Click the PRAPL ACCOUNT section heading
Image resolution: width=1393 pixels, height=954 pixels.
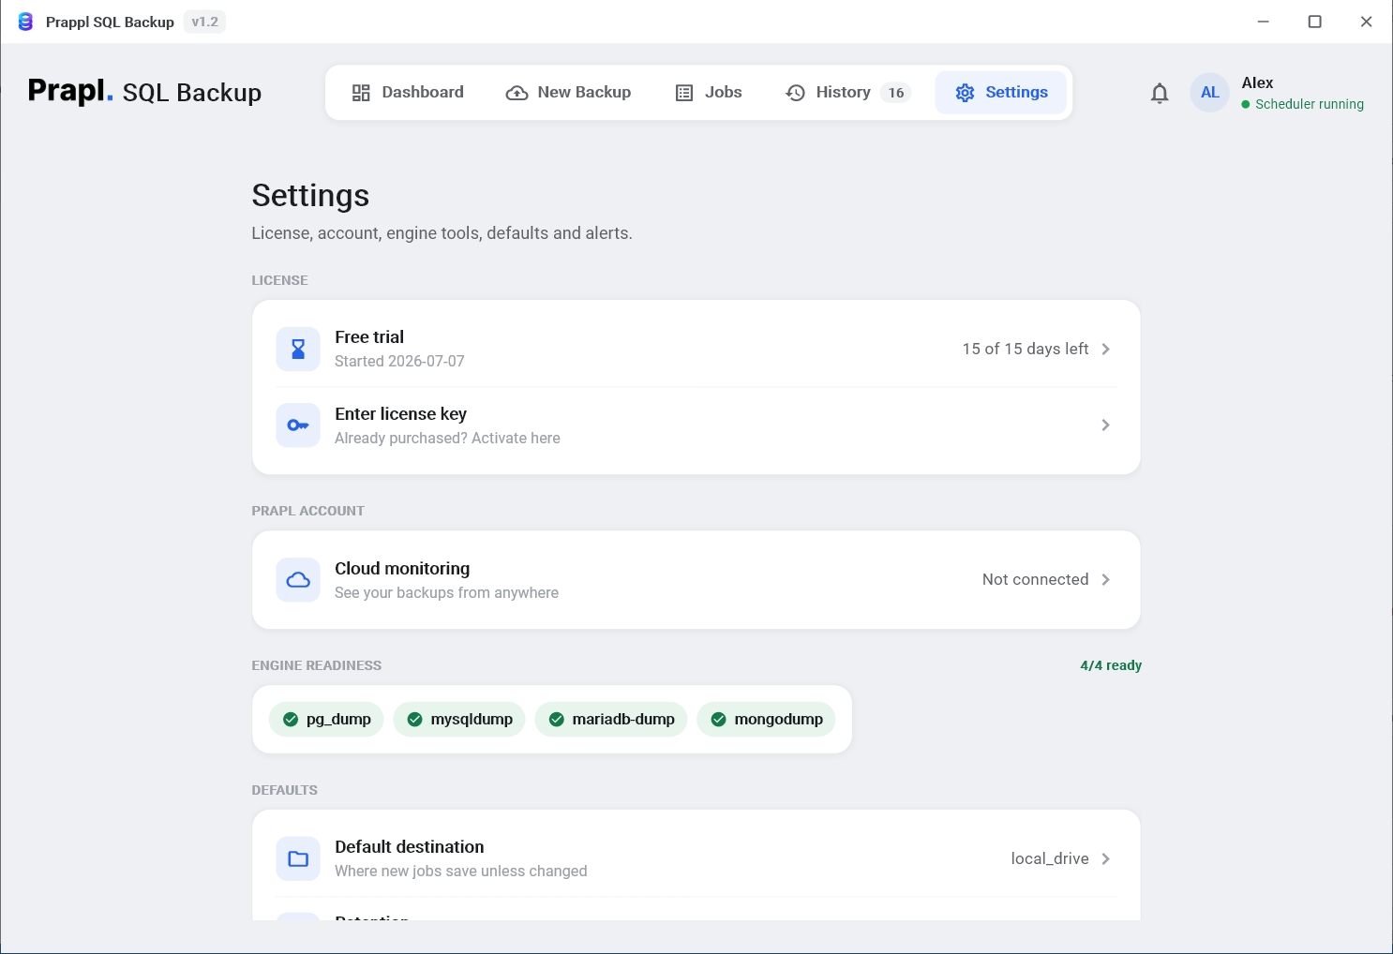tap(307, 511)
